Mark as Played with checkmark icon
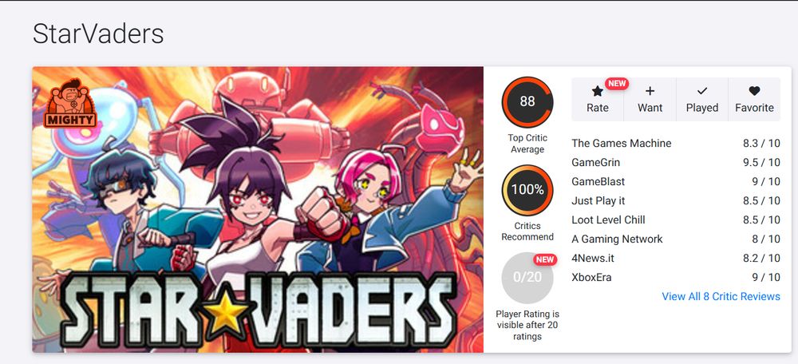Screen dimensions: 798x364 [701, 91]
